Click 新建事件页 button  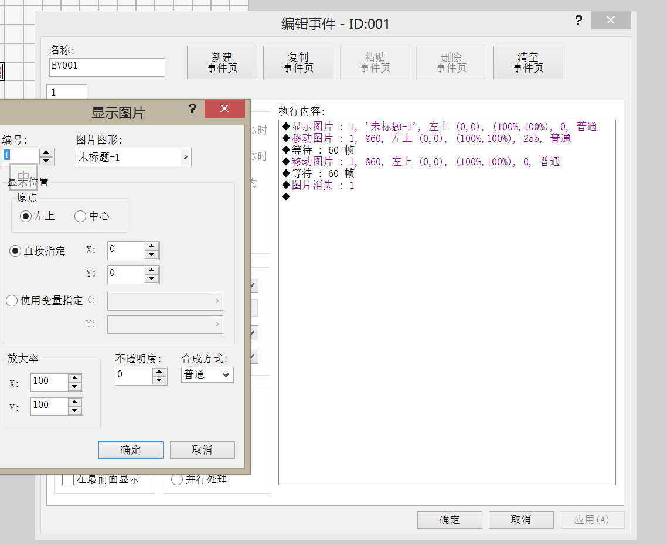[x=222, y=63]
